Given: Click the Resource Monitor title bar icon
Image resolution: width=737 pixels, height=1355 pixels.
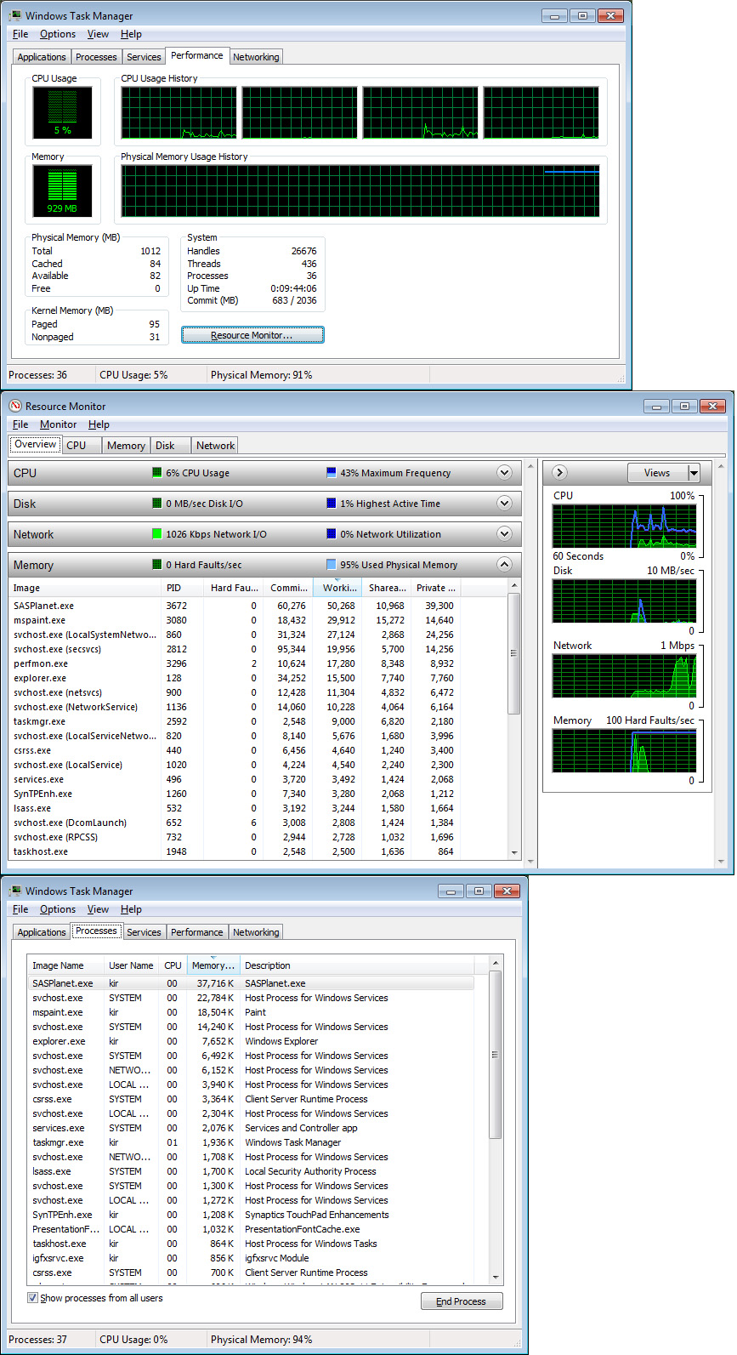Looking at the screenshot, I should (x=15, y=407).
